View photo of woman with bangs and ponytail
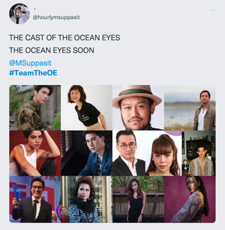 pyautogui.click(x=163, y=153)
